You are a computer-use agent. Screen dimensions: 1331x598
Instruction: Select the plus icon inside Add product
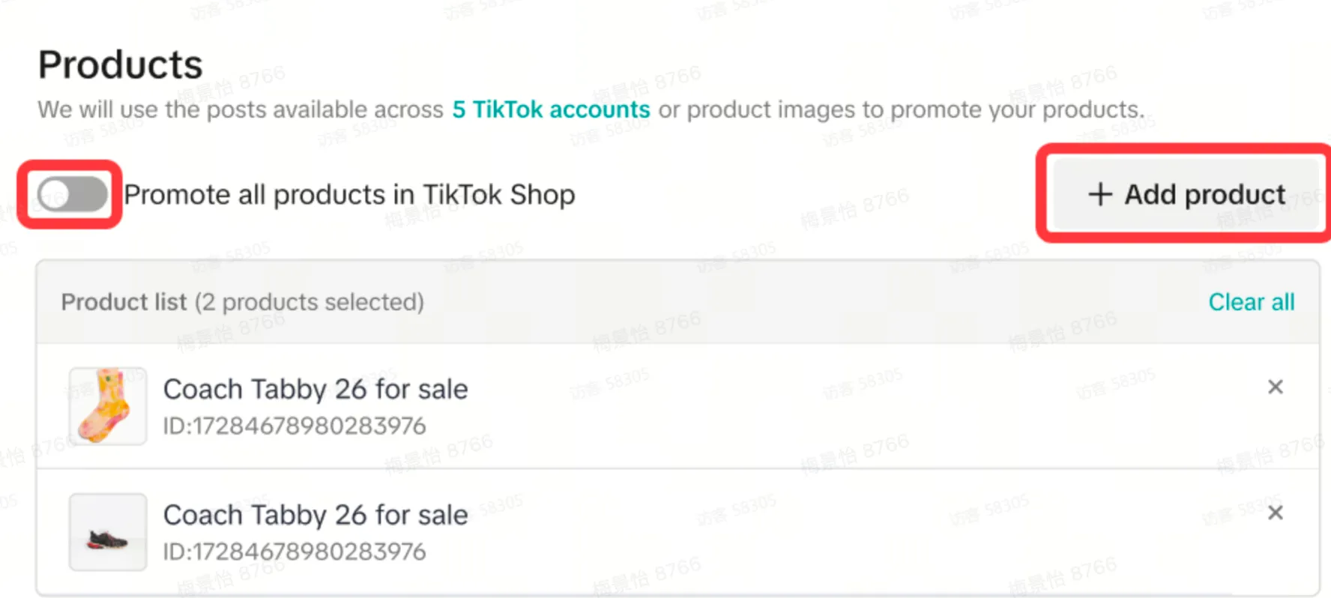pyautogui.click(x=1099, y=194)
